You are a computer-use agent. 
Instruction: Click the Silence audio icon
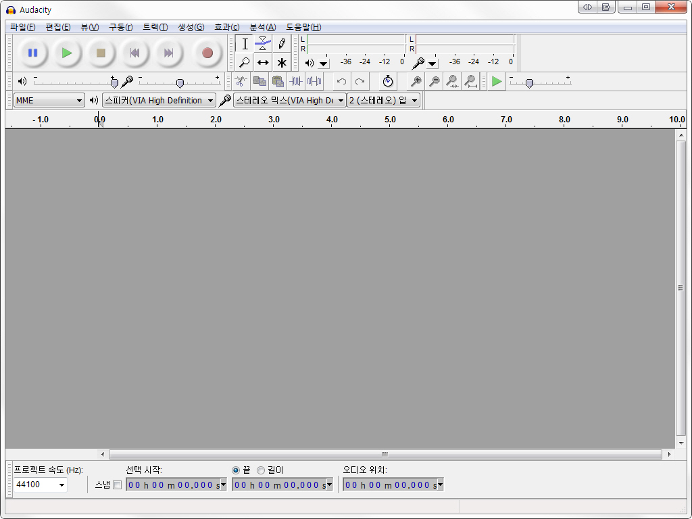314,81
